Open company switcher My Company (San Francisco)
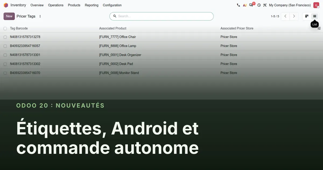Image resolution: width=323 pixels, height=170 pixels. [x=290, y=5]
